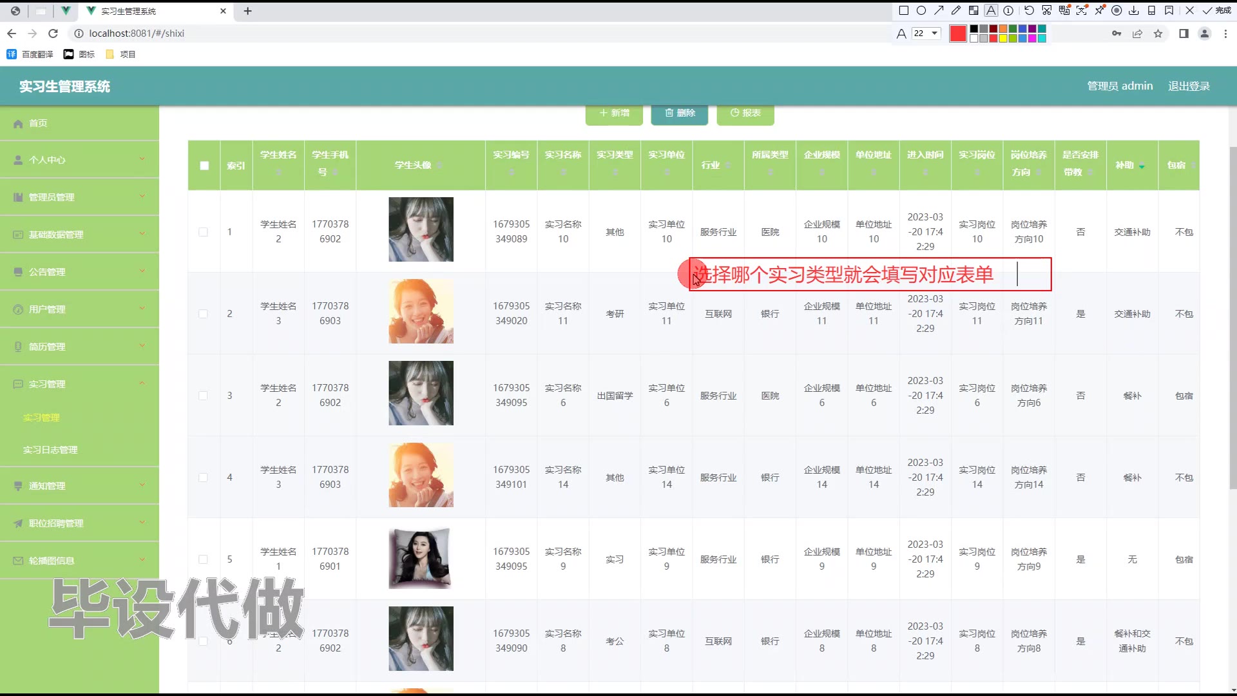
Task: Click the save screenshot download icon
Action: tap(1134, 10)
